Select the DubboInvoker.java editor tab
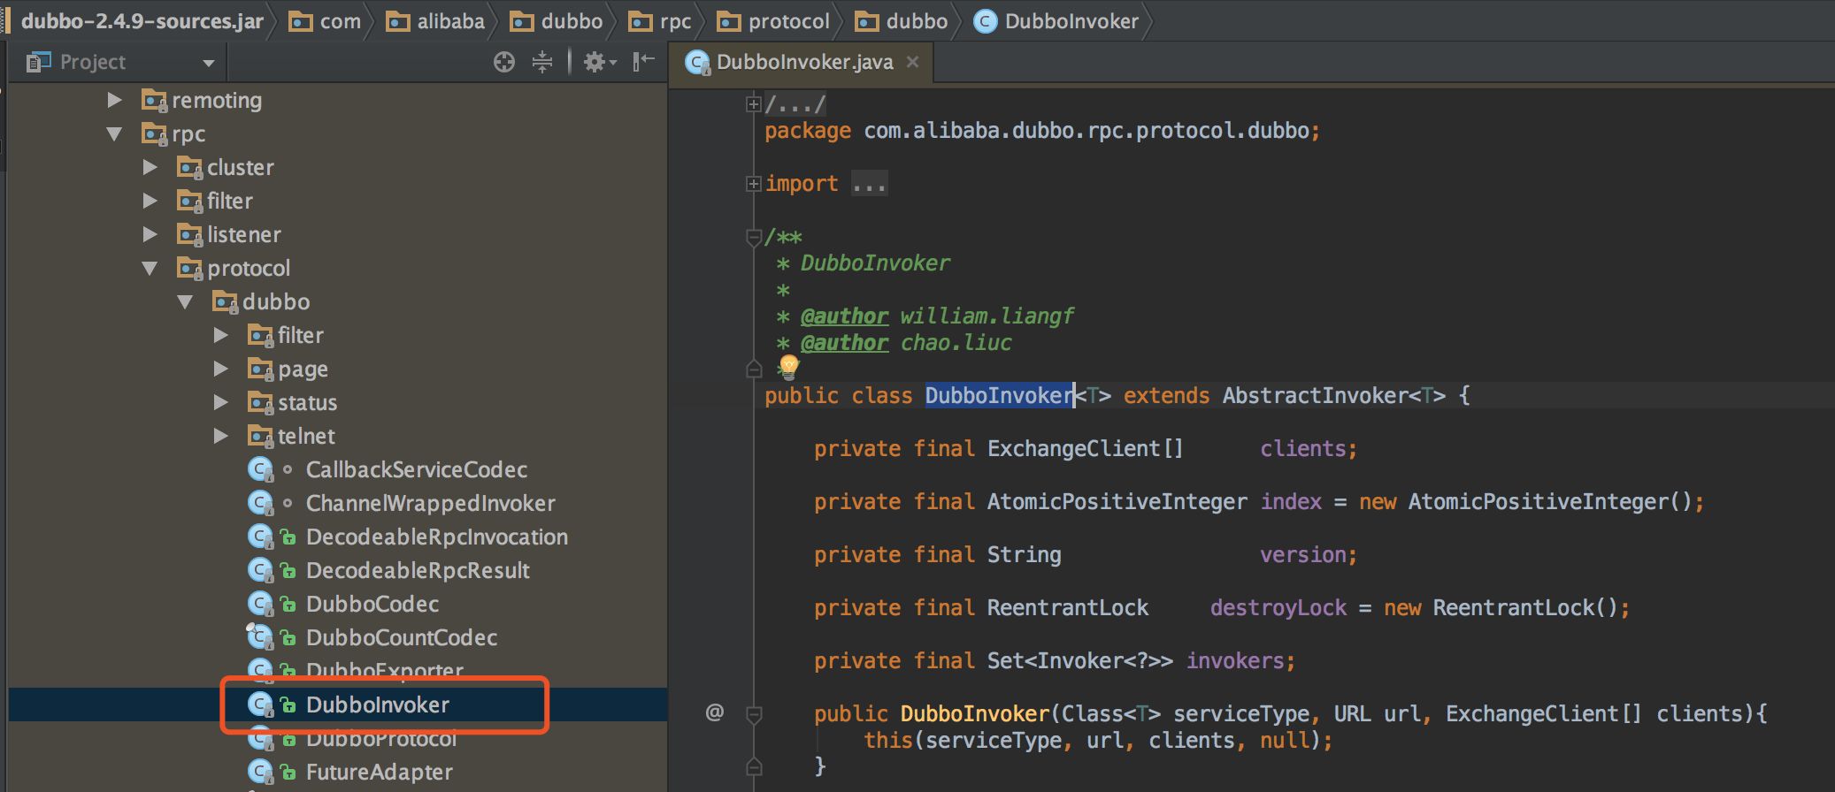Screen dimensions: 1835x792 pyautogui.click(x=802, y=62)
